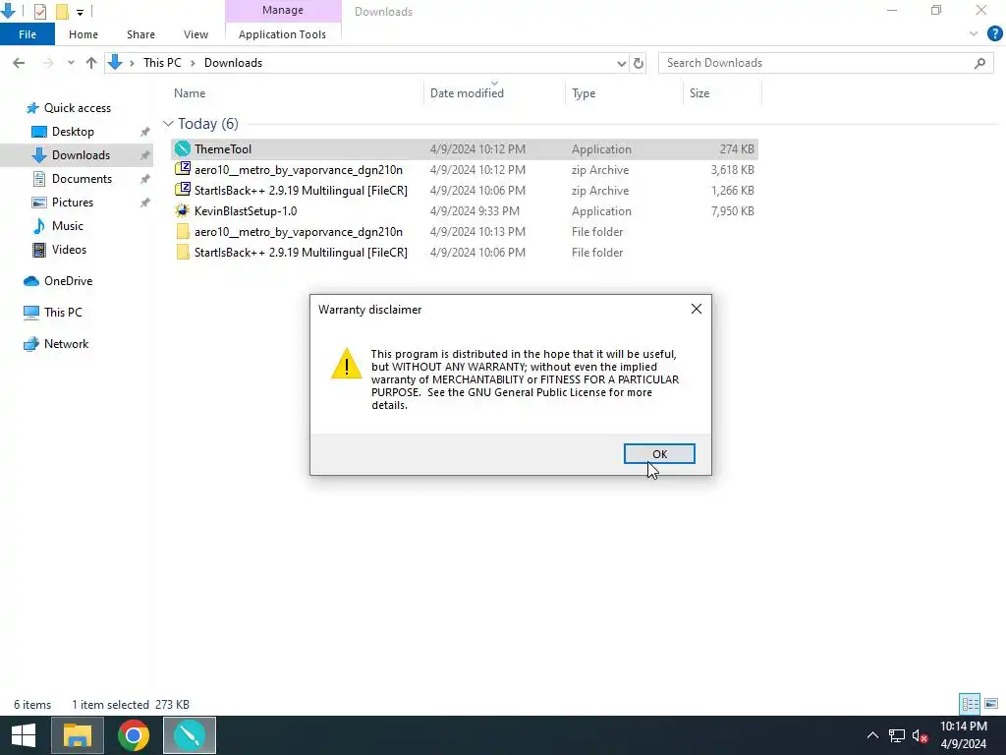Open the Customize Quick Access Toolbar dropdown
Viewport: 1006px width, 755px height.
80,12
